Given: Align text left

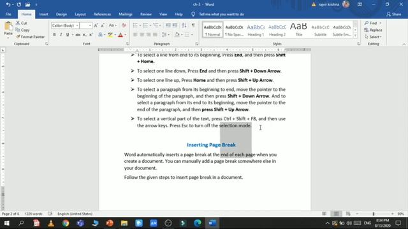Looking at the screenshot, I should [x=135, y=34].
